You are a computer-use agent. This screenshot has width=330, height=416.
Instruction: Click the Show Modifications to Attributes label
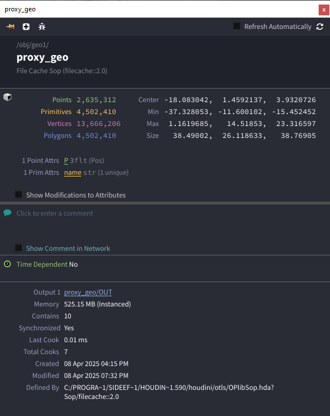(76, 195)
